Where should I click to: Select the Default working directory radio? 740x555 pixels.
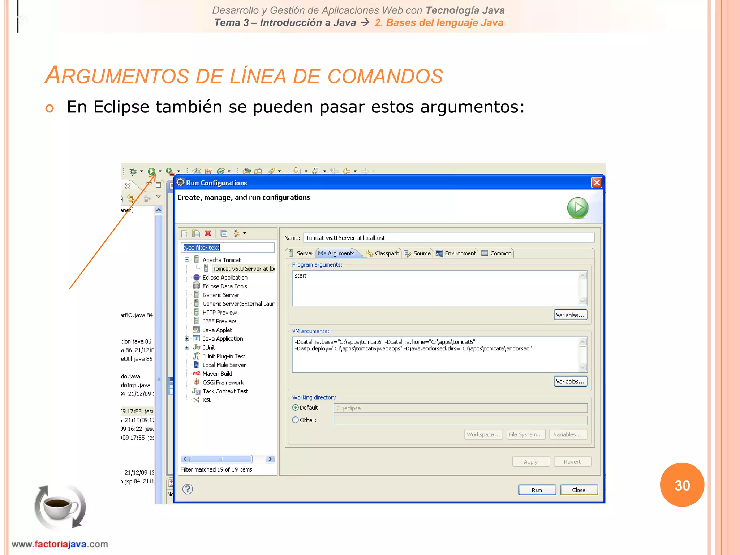[296, 408]
